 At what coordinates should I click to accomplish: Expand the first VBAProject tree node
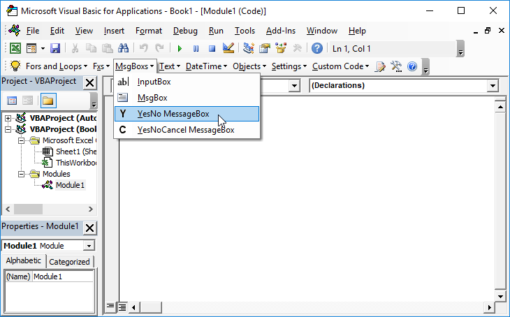(x=8, y=118)
